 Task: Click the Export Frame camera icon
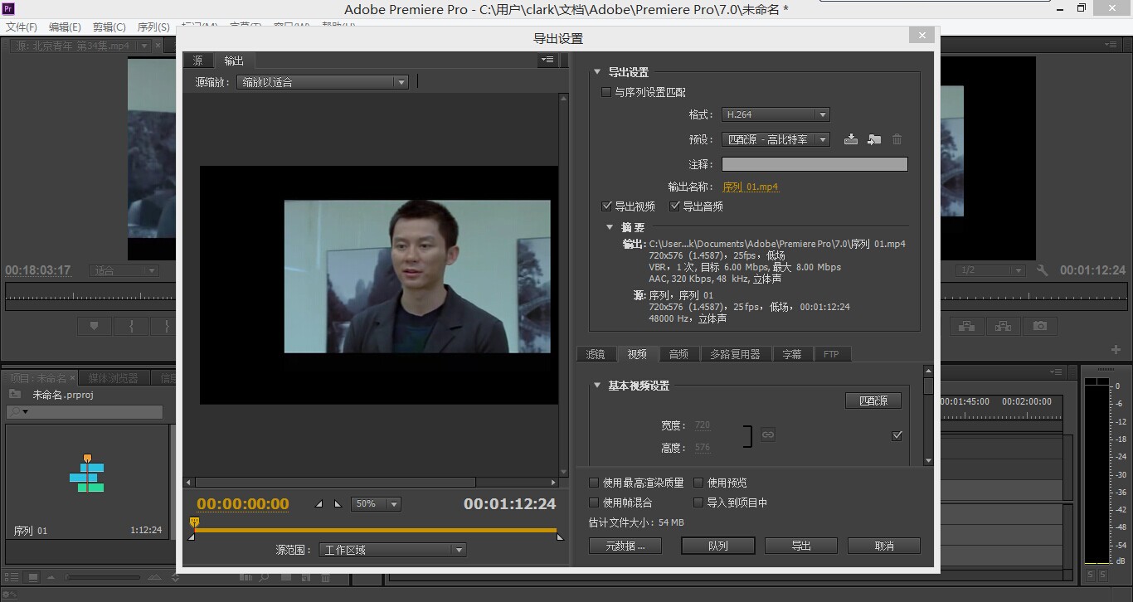point(1040,327)
